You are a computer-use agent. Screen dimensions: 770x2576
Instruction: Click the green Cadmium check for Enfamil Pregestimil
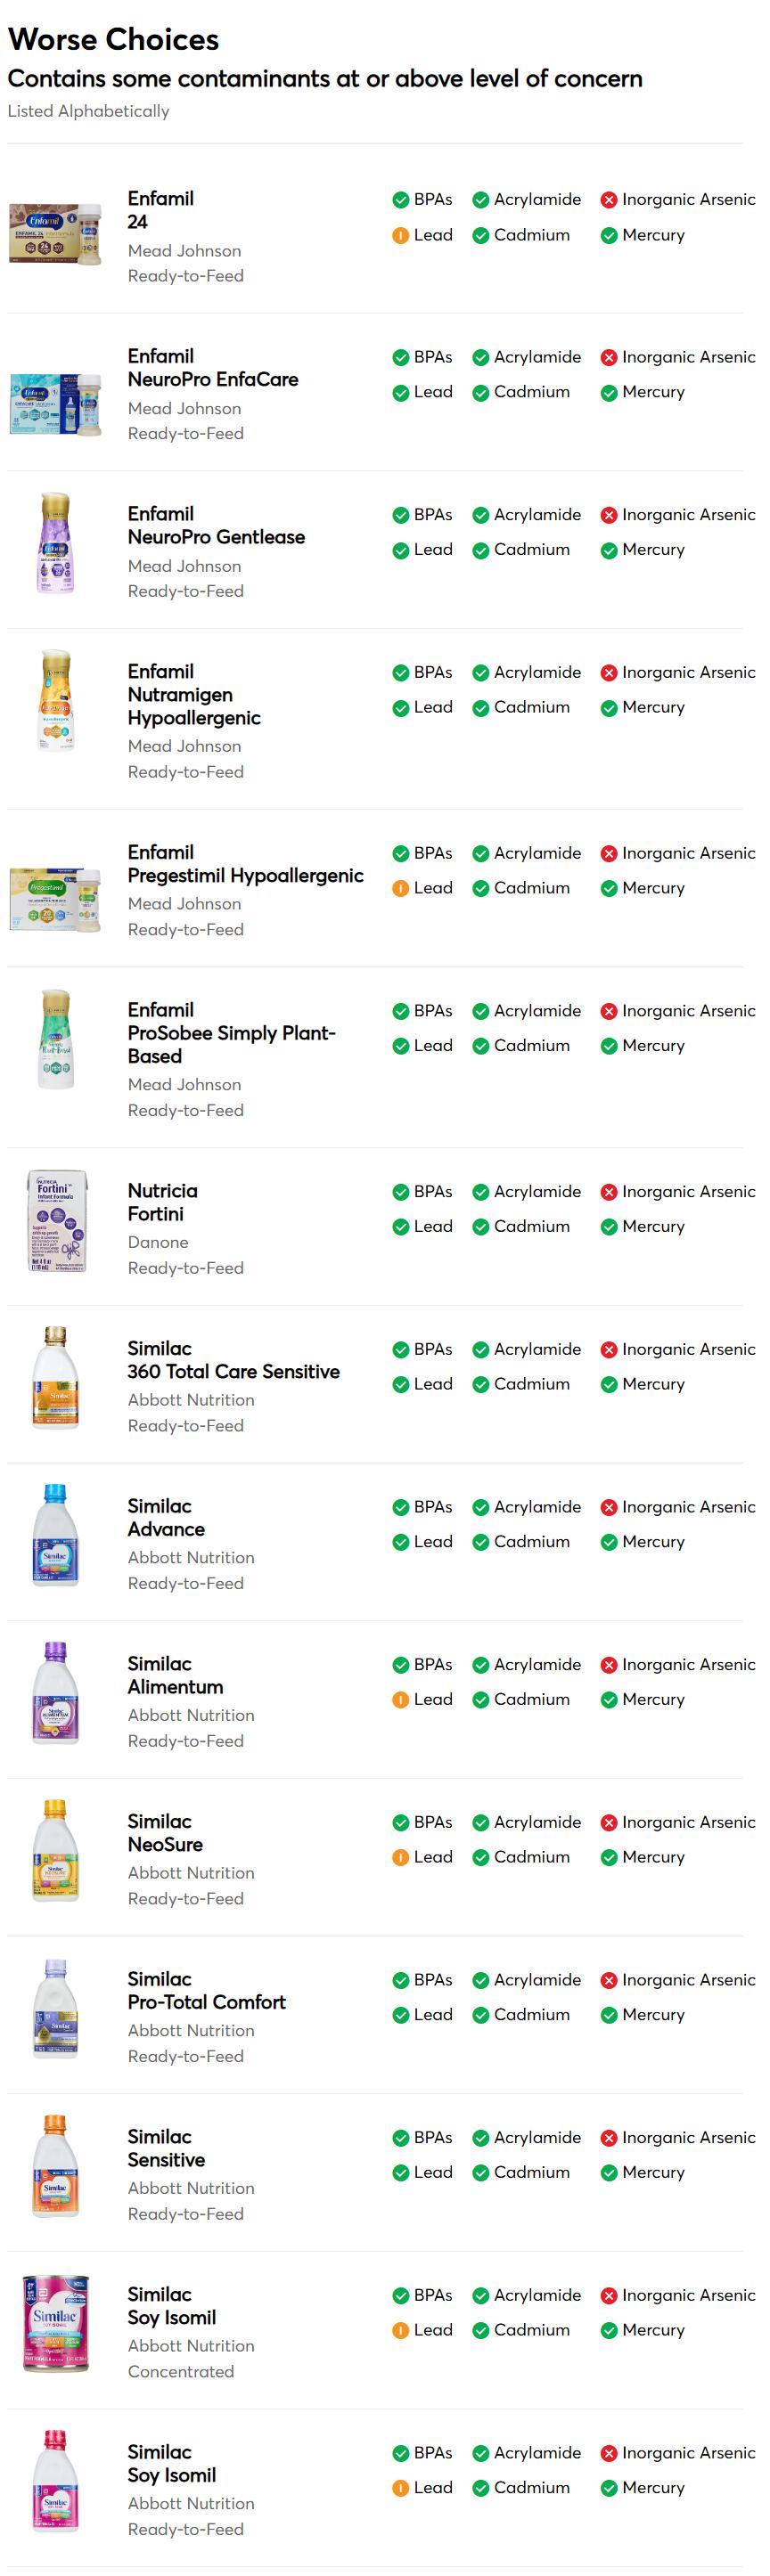tap(480, 888)
